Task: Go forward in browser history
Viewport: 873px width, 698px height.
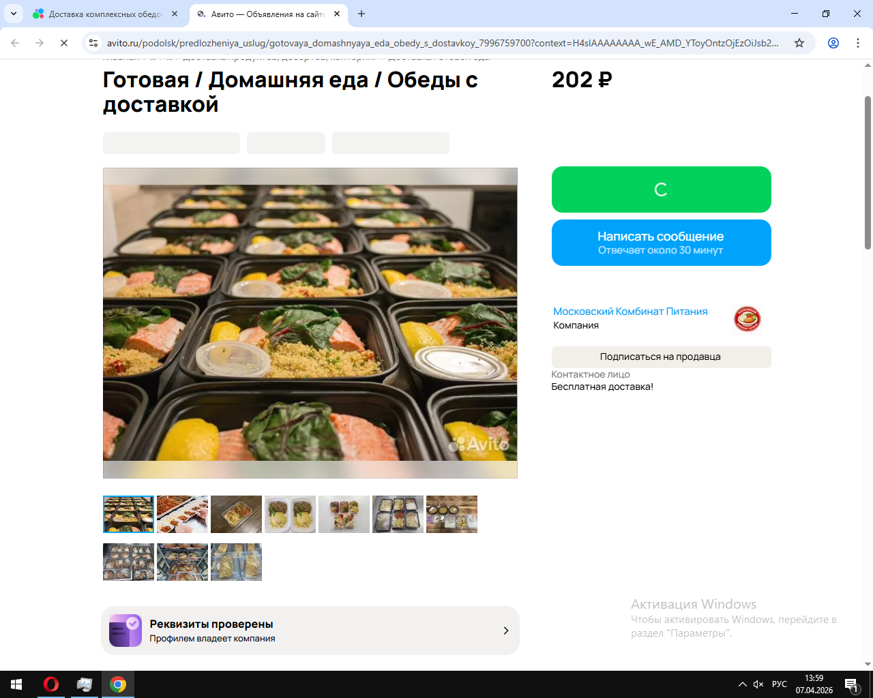Action: [40, 43]
